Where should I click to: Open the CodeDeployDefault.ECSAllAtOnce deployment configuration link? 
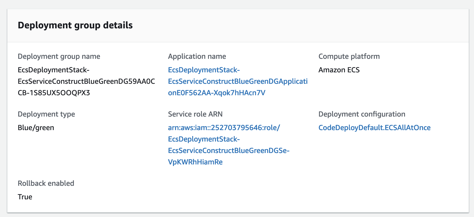[374, 128]
